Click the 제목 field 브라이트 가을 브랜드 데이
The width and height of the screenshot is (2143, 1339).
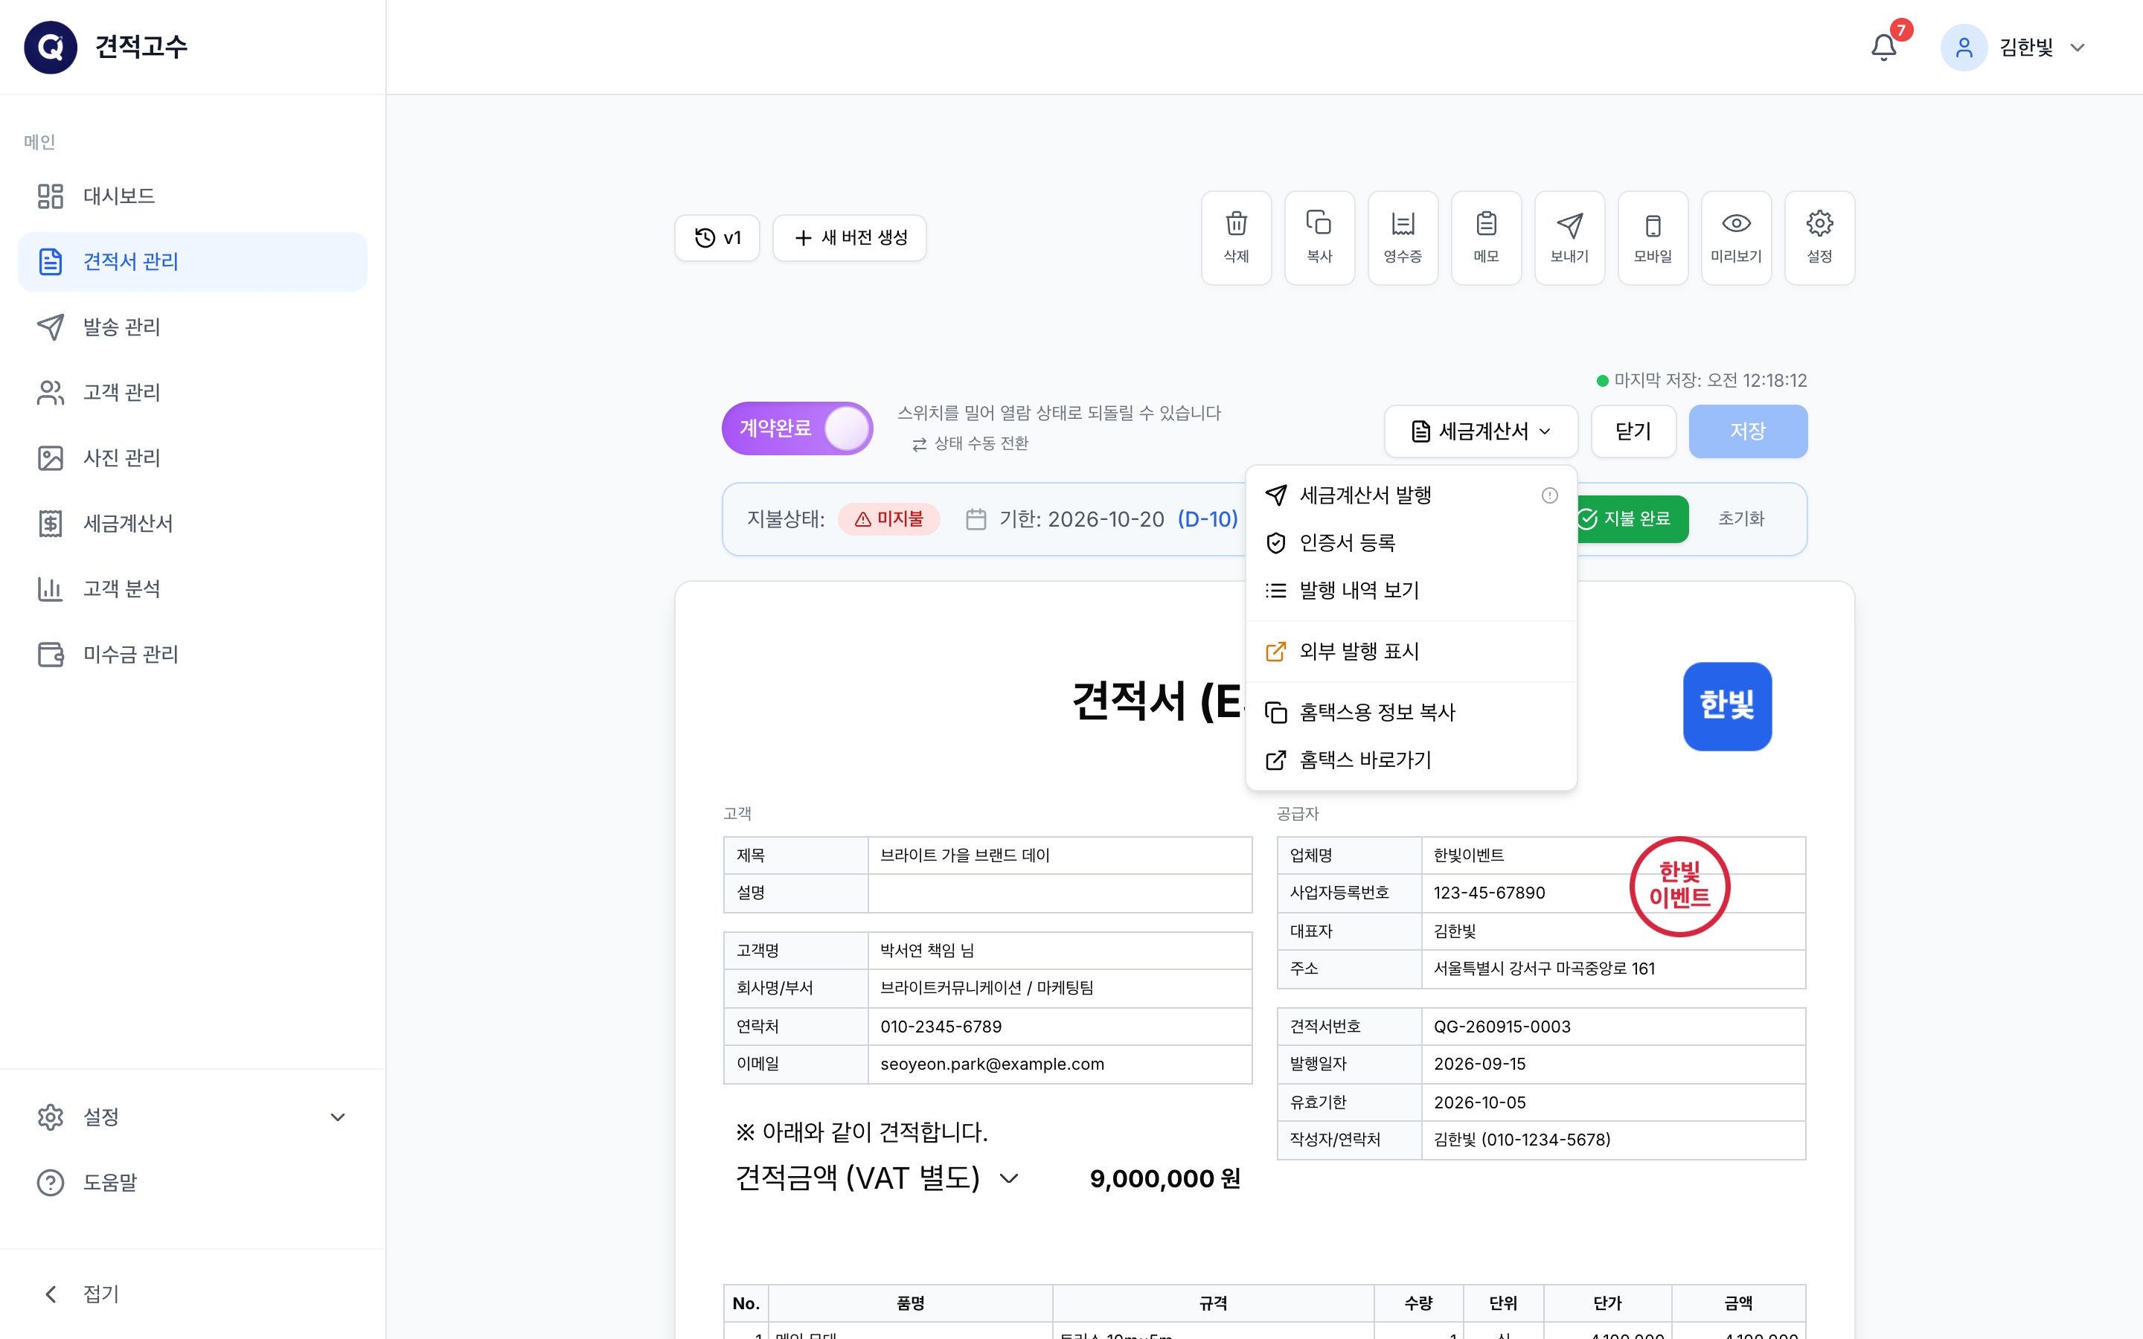(x=1059, y=855)
